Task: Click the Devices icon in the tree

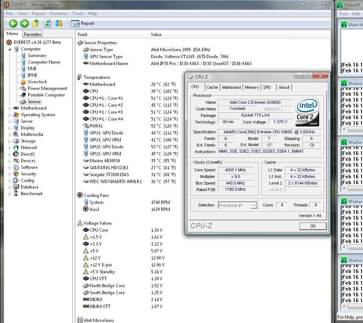Action: click(16, 161)
